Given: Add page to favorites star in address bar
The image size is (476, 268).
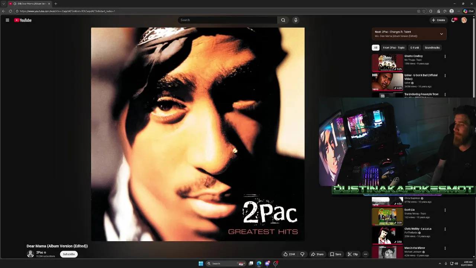Looking at the screenshot, I should [424, 11].
